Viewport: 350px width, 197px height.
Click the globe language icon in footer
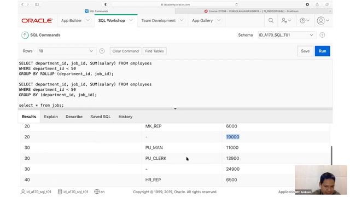(97, 192)
